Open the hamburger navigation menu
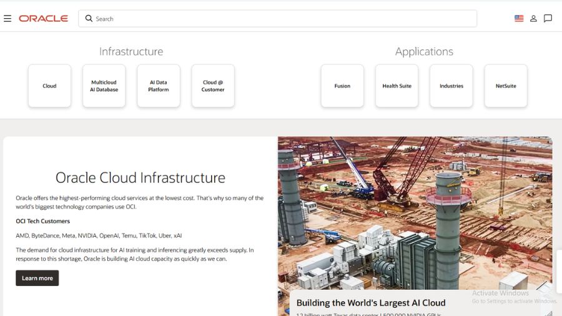 click(7, 19)
